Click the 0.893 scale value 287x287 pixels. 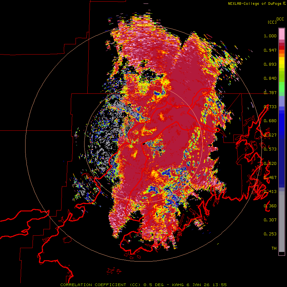point(270,64)
